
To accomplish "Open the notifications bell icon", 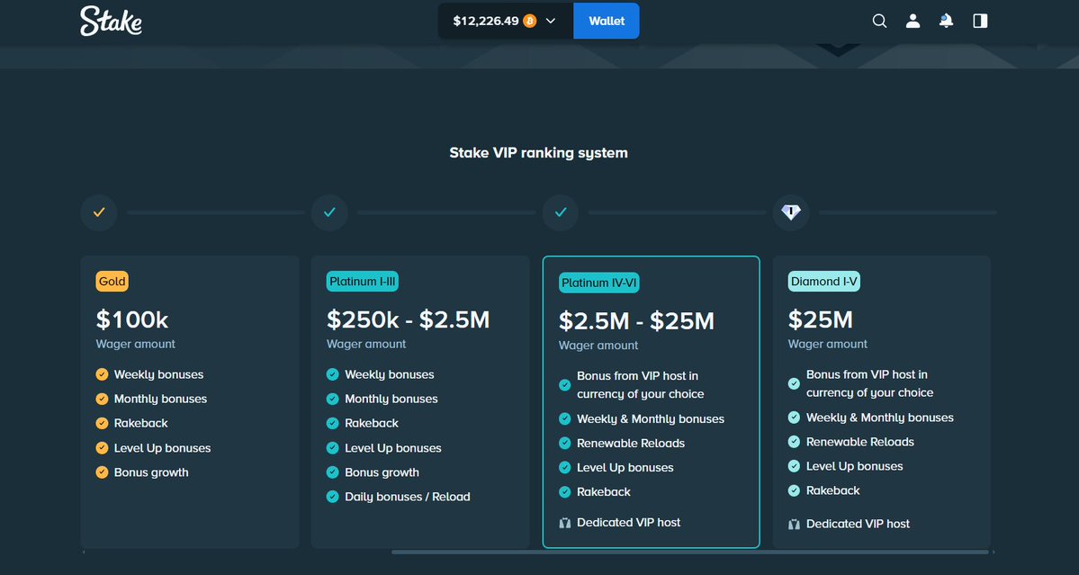I will (946, 21).
